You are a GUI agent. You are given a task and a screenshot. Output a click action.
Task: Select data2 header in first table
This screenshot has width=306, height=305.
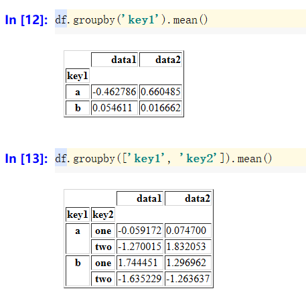(x=161, y=60)
